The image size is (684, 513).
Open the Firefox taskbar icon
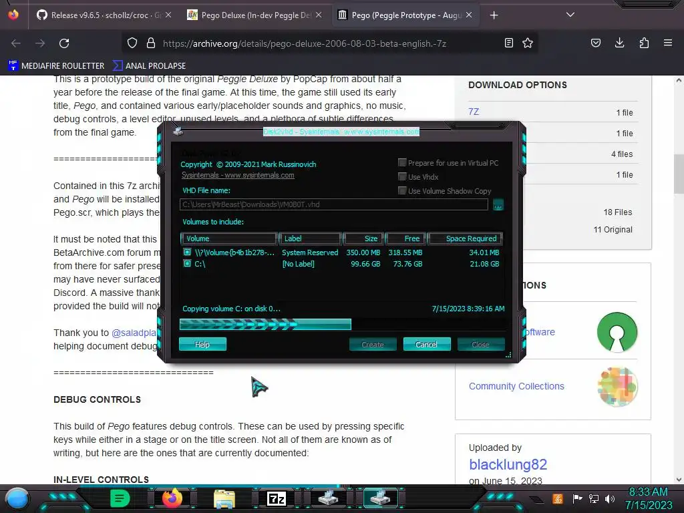pyautogui.click(x=172, y=498)
